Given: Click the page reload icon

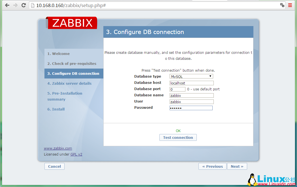Looking at the screenshot, I should (x=23, y=5).
